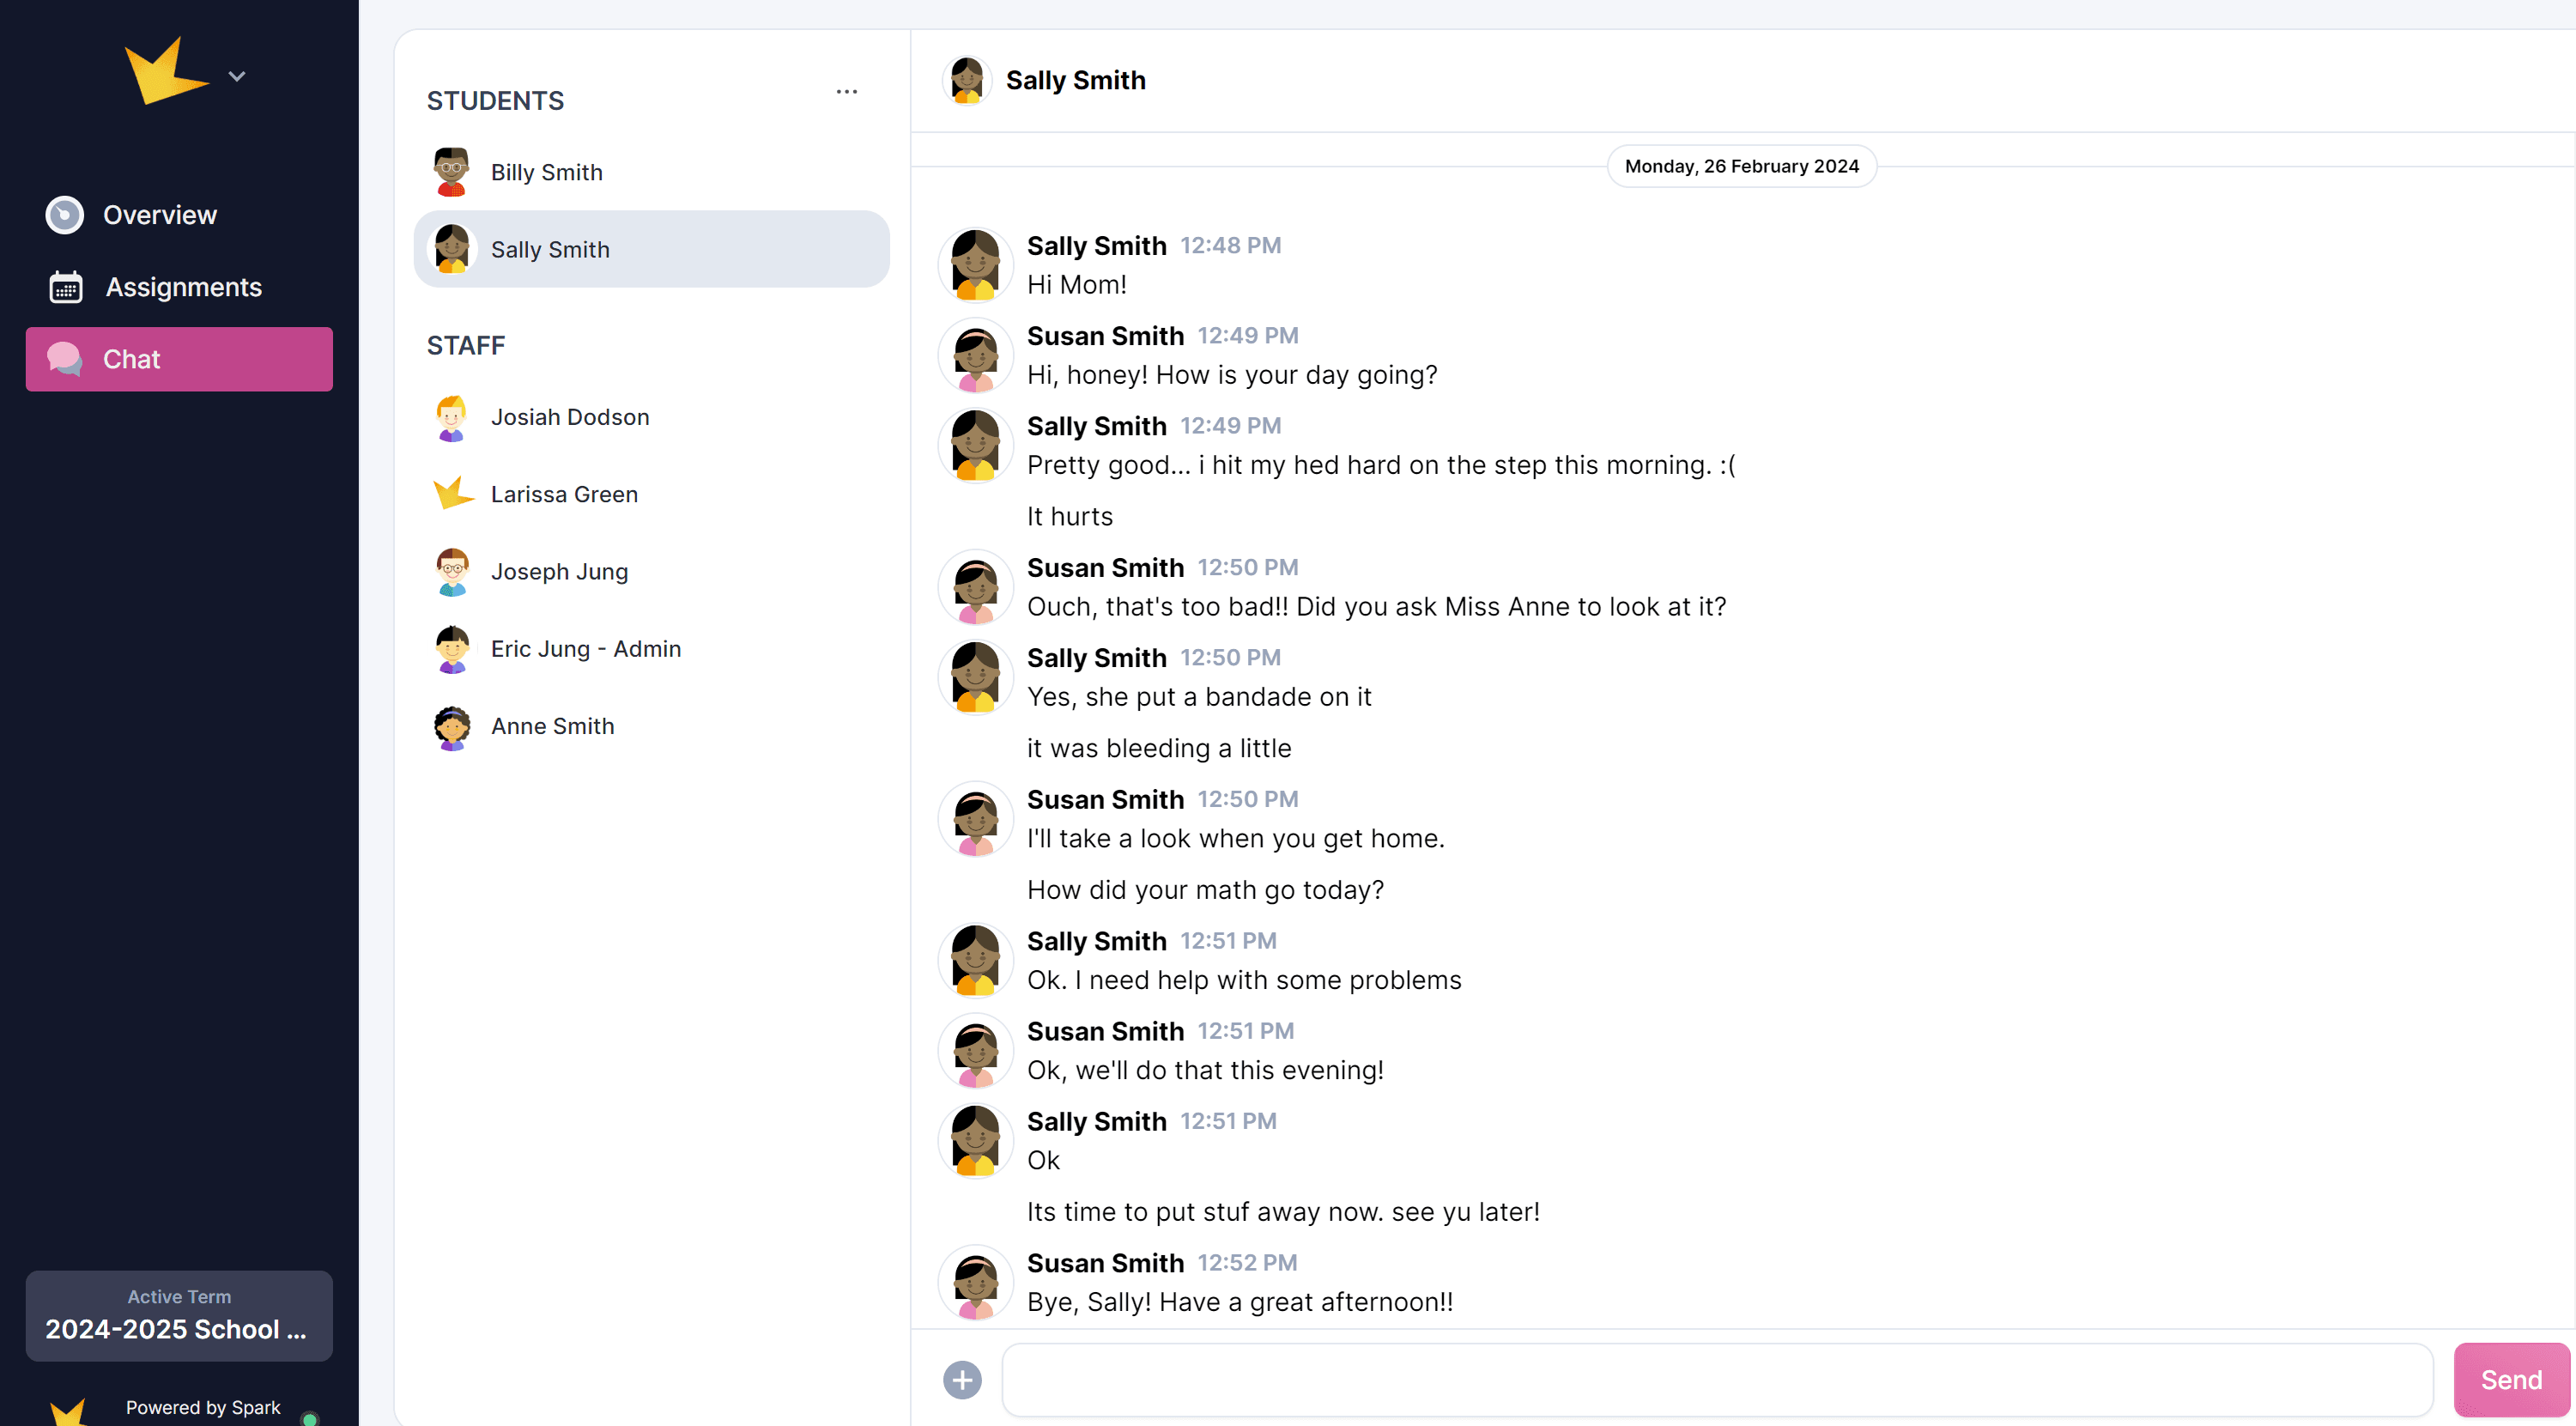Expand the dropdown chevron beside logo
Screen dimensions: 2576x1426
(237, 76)
